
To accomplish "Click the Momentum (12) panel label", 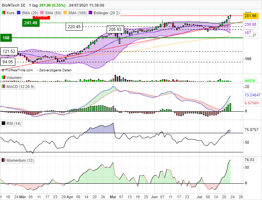I will (x=20, y=160).
